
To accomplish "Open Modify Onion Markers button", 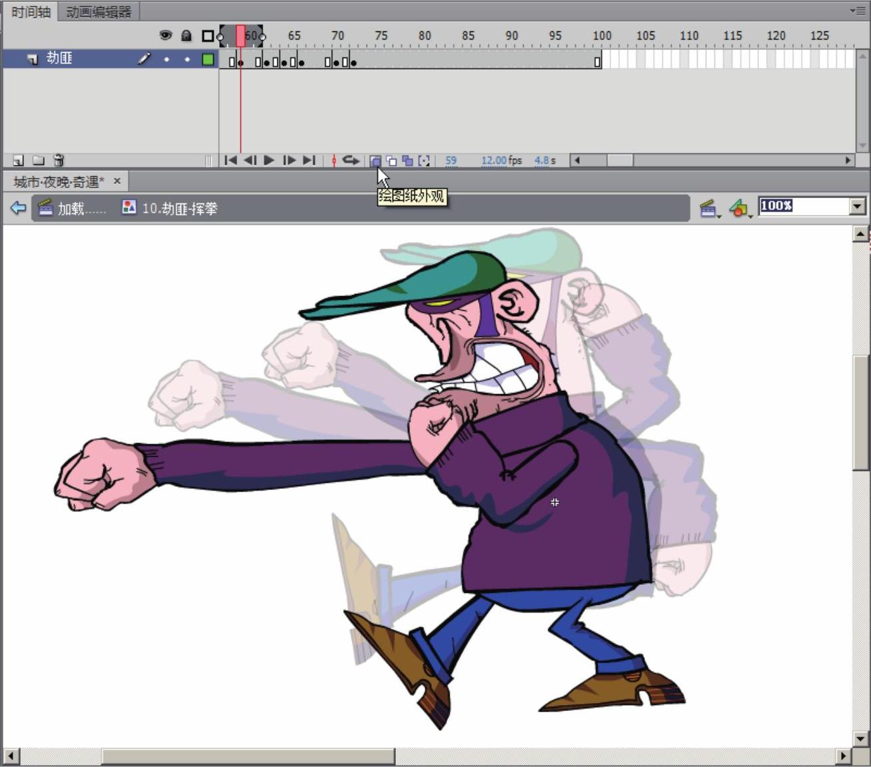I will [424, 161].
